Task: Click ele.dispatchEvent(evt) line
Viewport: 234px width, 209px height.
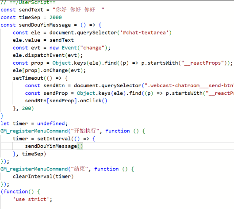Action: click(x=48, y=55)
